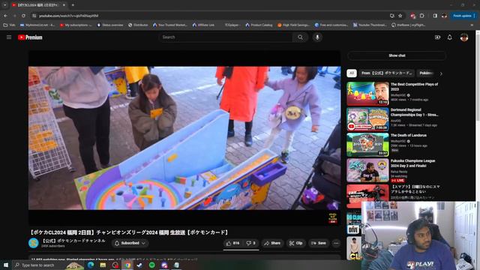Open the Windows Start menu
480x270 pixels.
[6, 265]
